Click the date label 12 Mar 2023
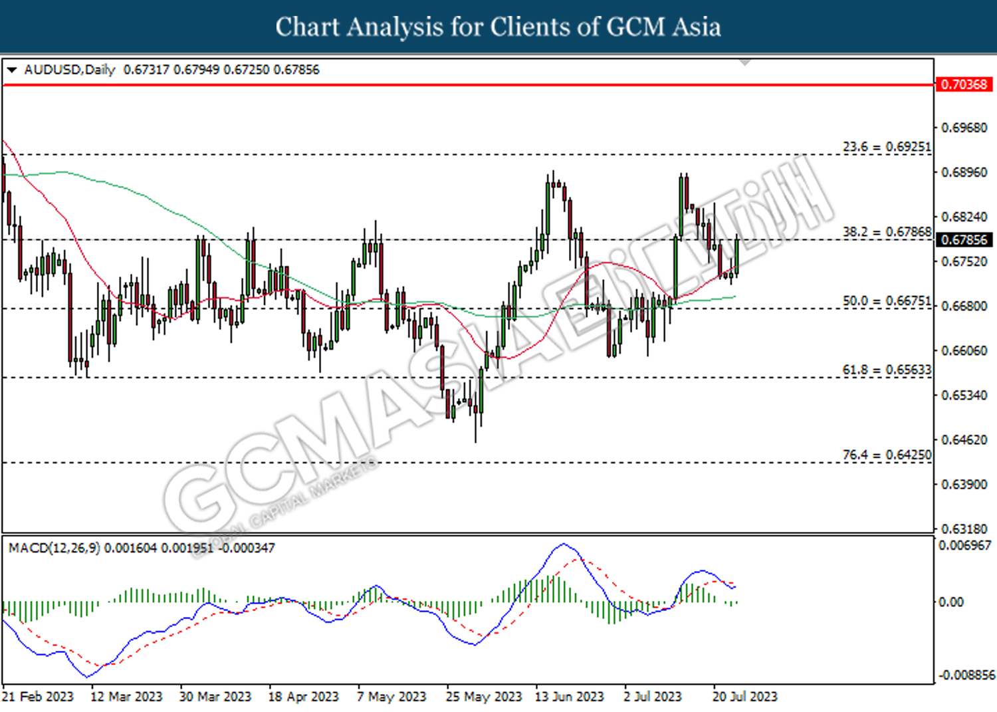 (126, 696)
